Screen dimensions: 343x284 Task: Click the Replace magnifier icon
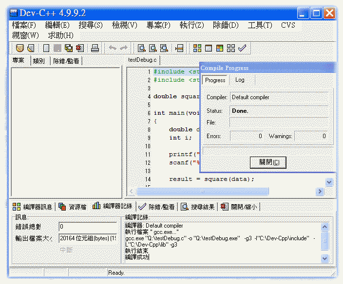tap(152, 48)
